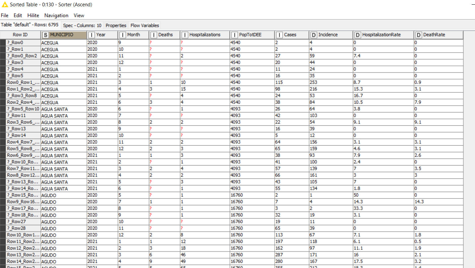Click DeathRate value 14.3

pyautogui.click(x=439, y=202)
